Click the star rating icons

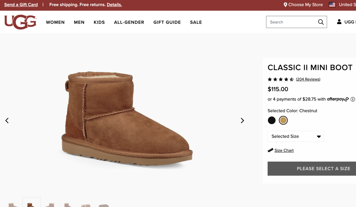click(280, 79)
